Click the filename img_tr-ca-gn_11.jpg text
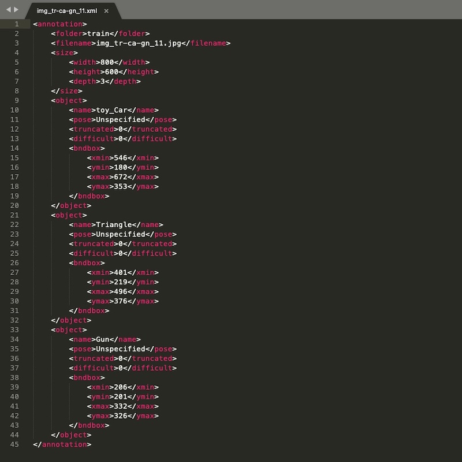462x462 pixels. point(139,43)
